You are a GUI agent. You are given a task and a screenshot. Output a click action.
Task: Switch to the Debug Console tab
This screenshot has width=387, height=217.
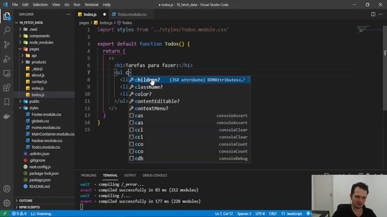(155, 175)
